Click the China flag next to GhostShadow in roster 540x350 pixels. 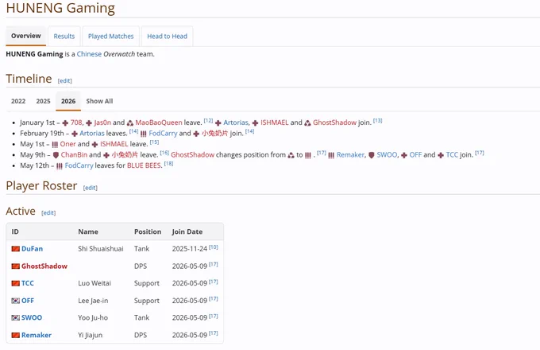pos(16,266)
